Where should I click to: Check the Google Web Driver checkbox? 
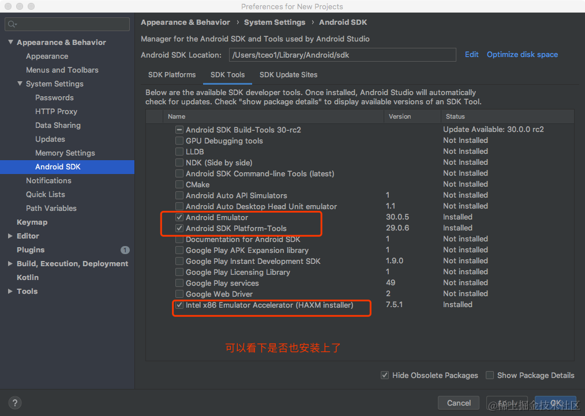[179, 294]
